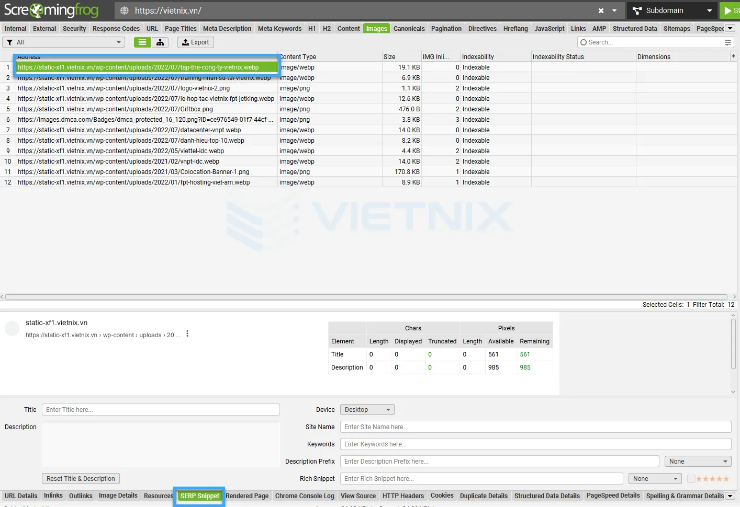Click the plus icon to add columns
The height and width of the screenshot is (507, 740).
(x=733, y=56)
